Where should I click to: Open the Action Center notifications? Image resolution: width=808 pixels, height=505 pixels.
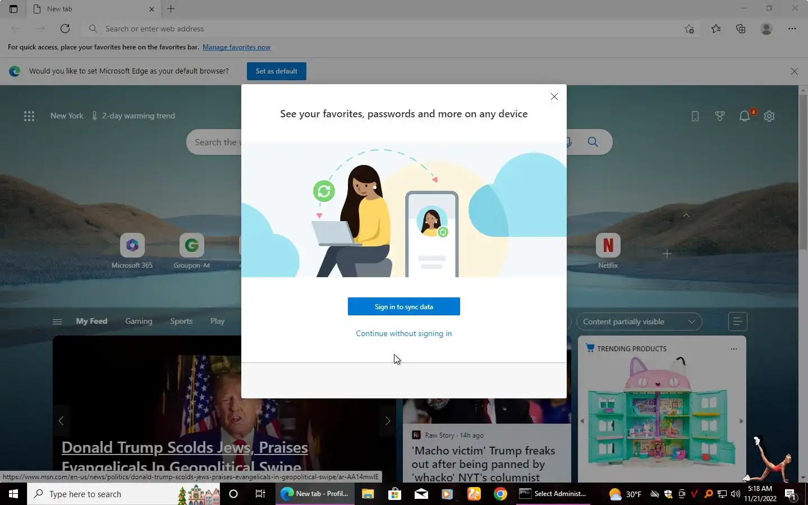click(x=791, y=494)
